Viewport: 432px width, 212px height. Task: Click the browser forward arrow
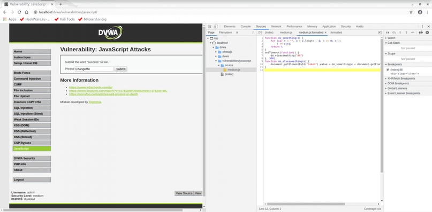coord(12,12)
